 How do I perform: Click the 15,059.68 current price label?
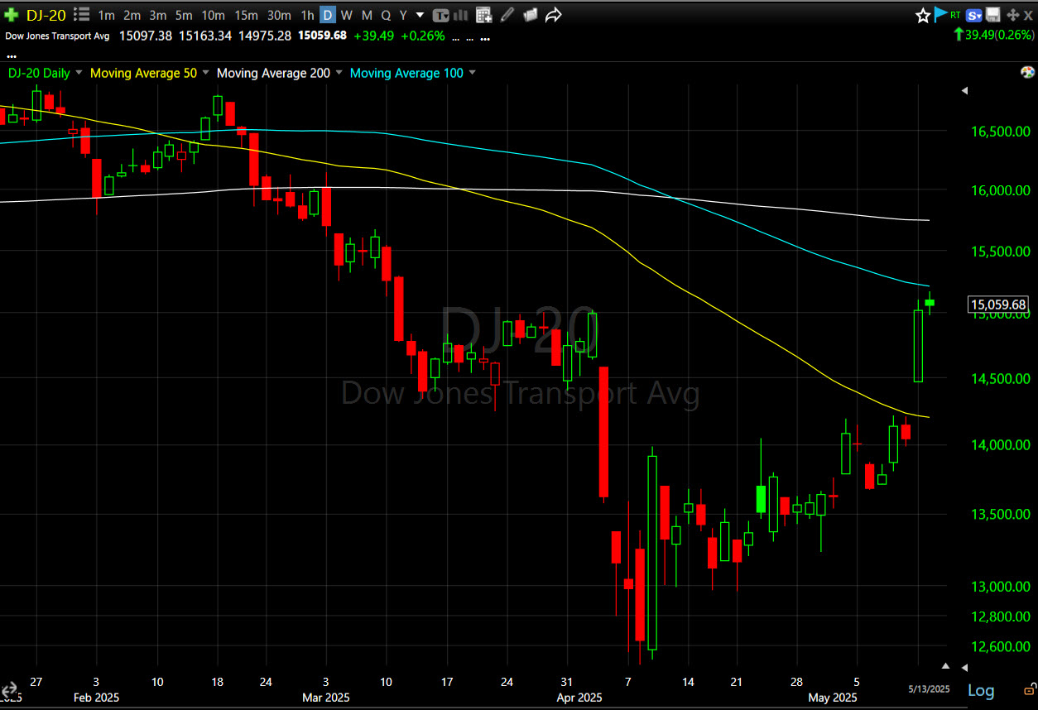[997, 305]
